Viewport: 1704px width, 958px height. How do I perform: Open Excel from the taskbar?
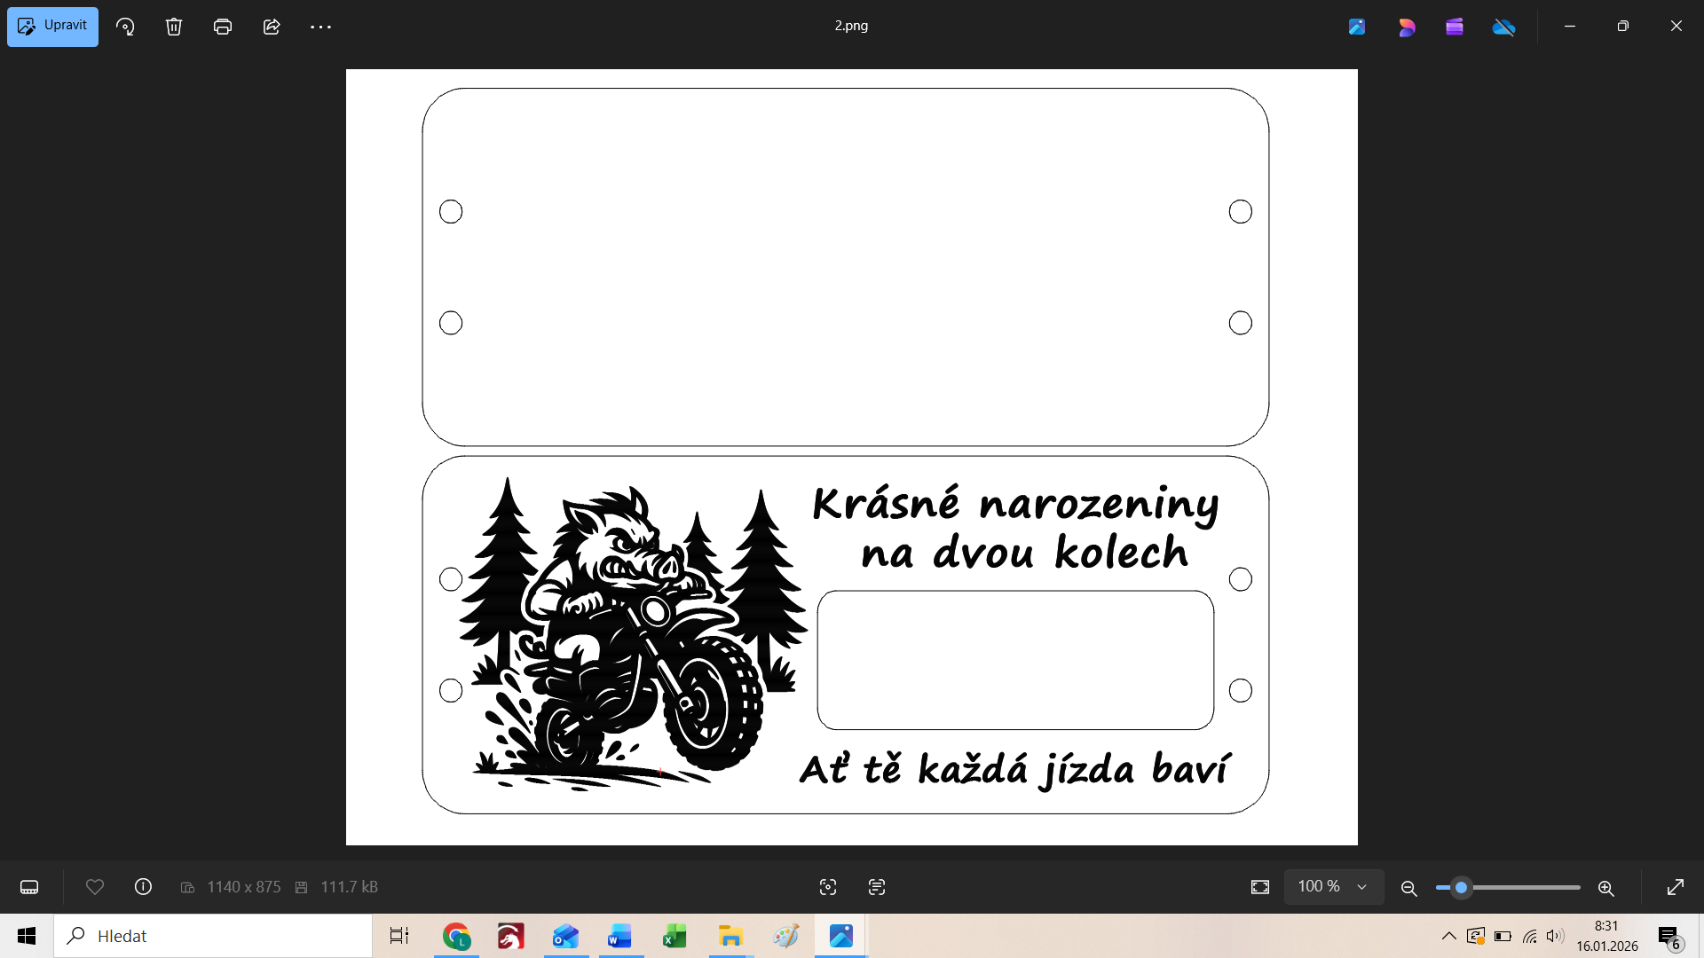[674, 936]
